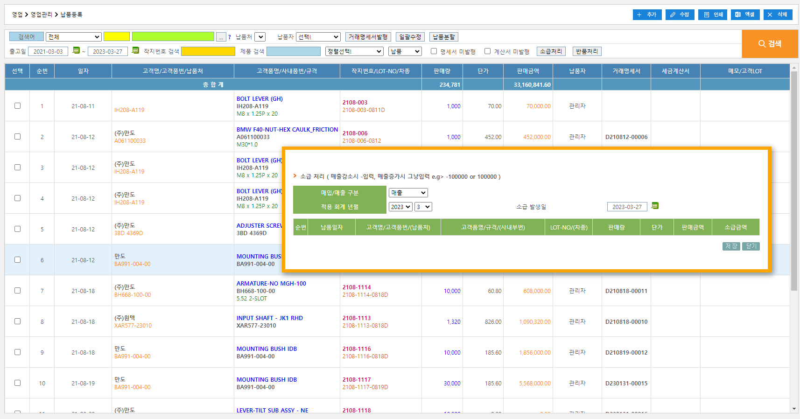The image size is (800, 419).
Task: Expand the 정렬선택 sort dropdown
Action: (354, 51)
